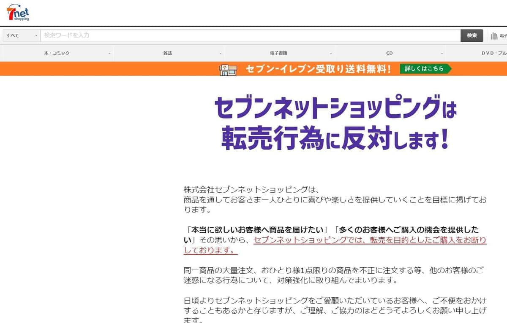This screenshot has width=507, height=323.
Task: Expand the CD dropdown arrow
Action: 441,53
